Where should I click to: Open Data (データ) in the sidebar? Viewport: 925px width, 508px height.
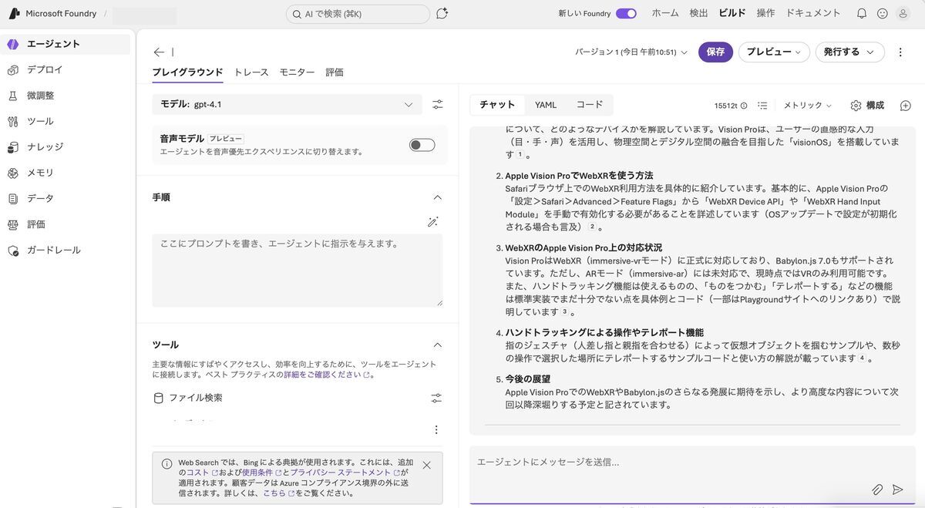(66, 198)
